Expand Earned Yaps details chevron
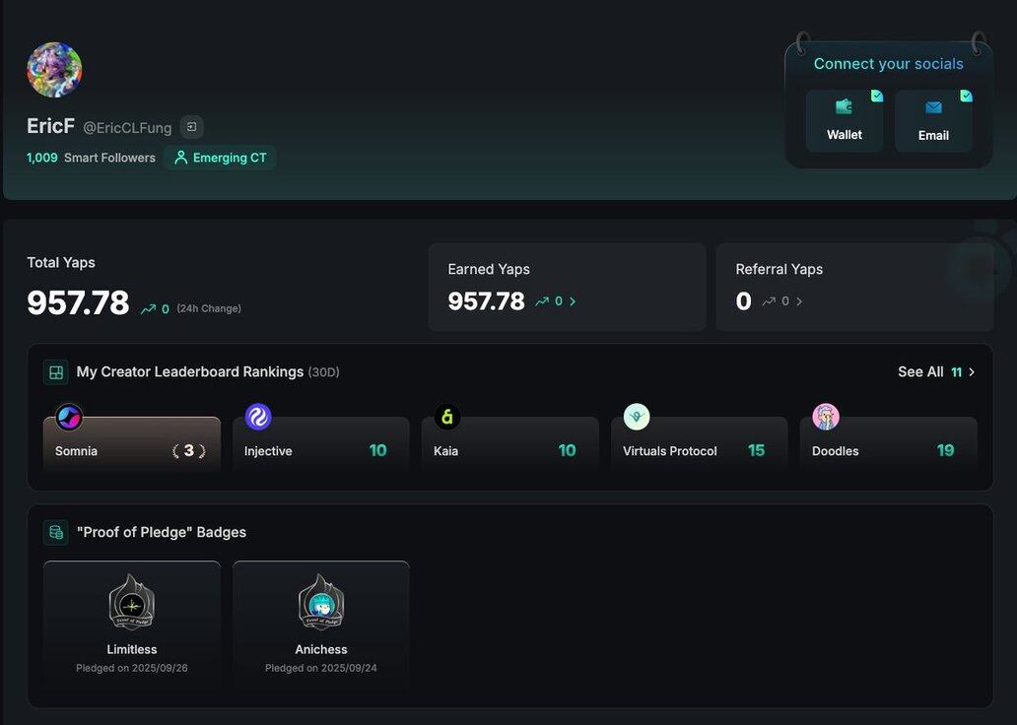 click(x=573, y=301)
